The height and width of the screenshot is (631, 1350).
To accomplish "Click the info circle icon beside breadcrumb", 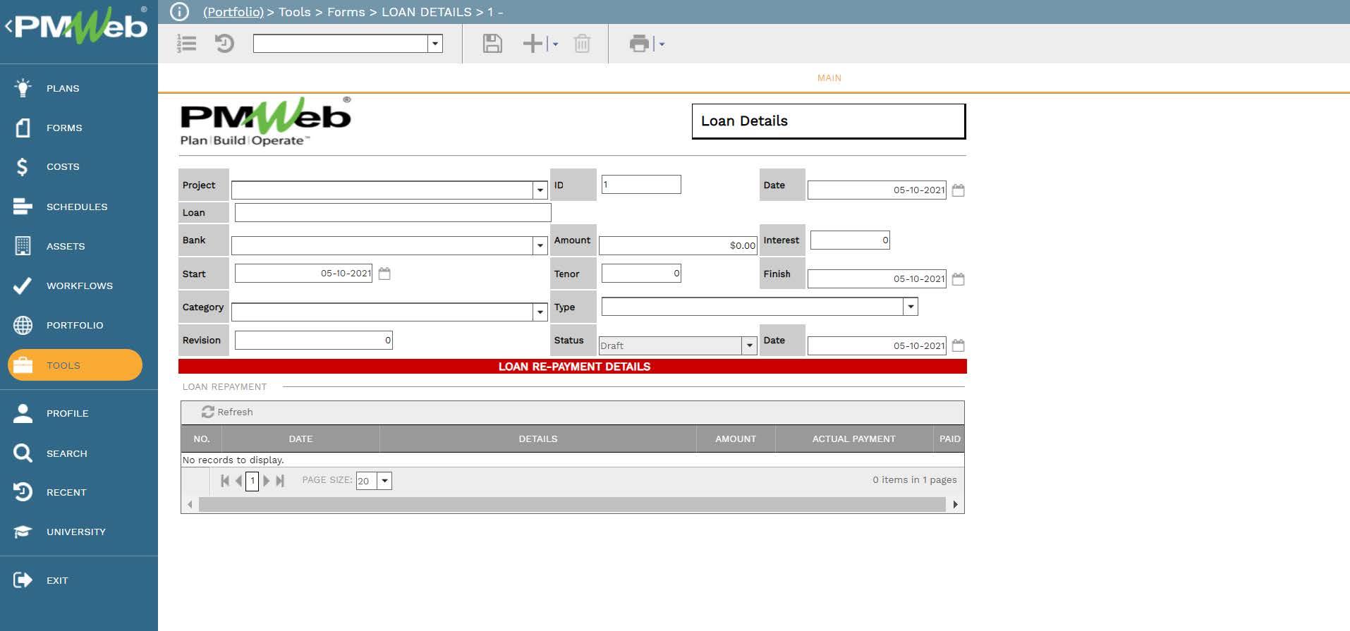I will coord(180,12).
